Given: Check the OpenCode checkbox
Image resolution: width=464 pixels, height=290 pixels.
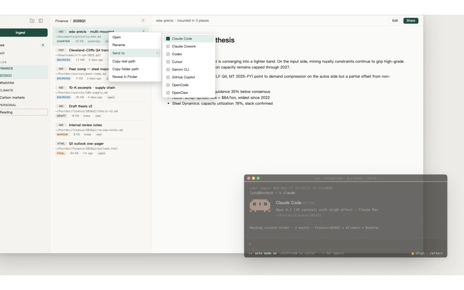Looking at the screenshot, I should point(168,85).
